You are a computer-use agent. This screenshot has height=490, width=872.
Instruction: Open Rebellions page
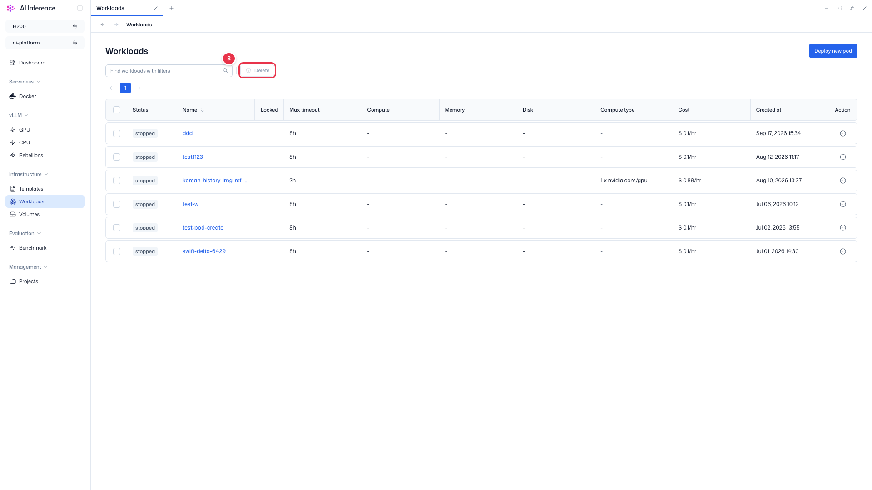(x=45, y=155)
